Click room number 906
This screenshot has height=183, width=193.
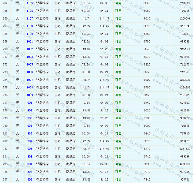pos(30,133)
